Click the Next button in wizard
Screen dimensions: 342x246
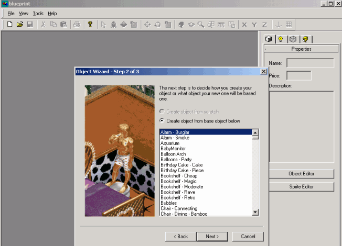tap(212, 237)
